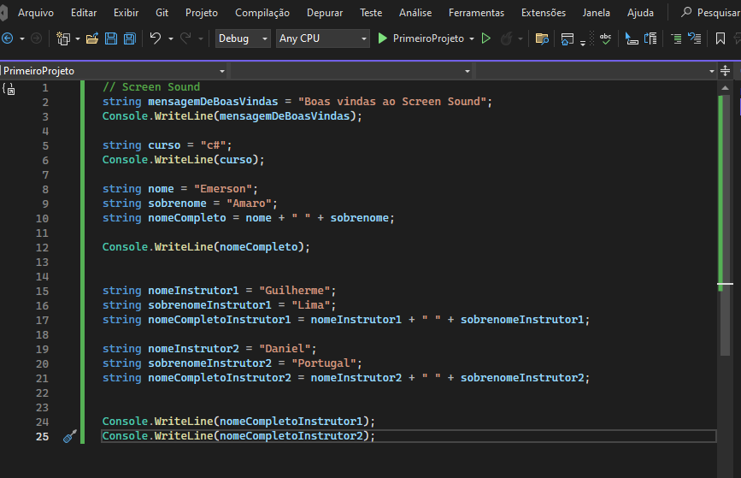741x478 pixels.
Task: Click the uncomment selected lines icon
Action: (694, 38)
